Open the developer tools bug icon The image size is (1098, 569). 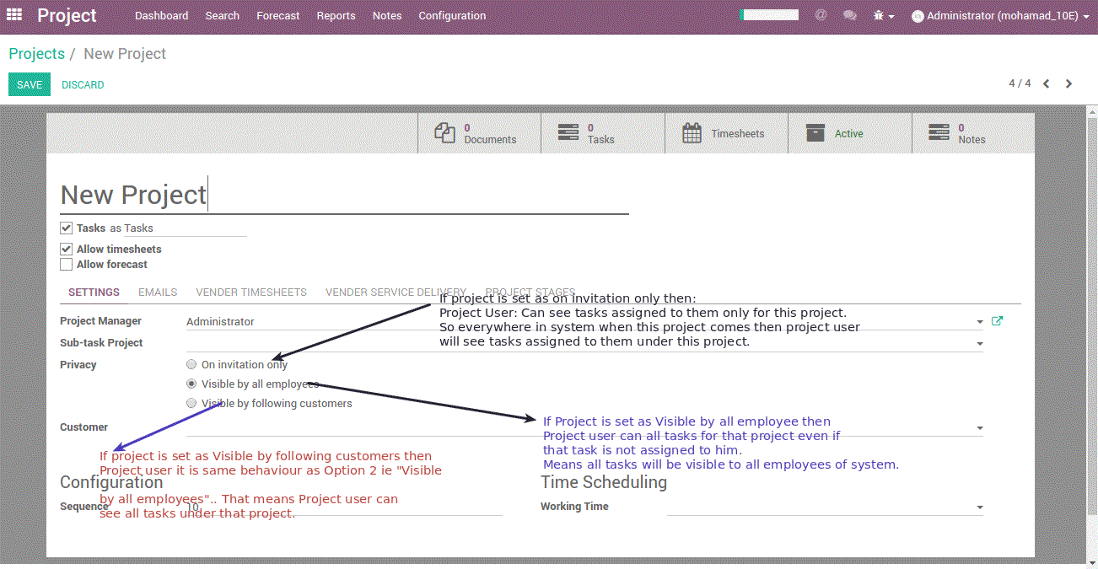(884, 15)
